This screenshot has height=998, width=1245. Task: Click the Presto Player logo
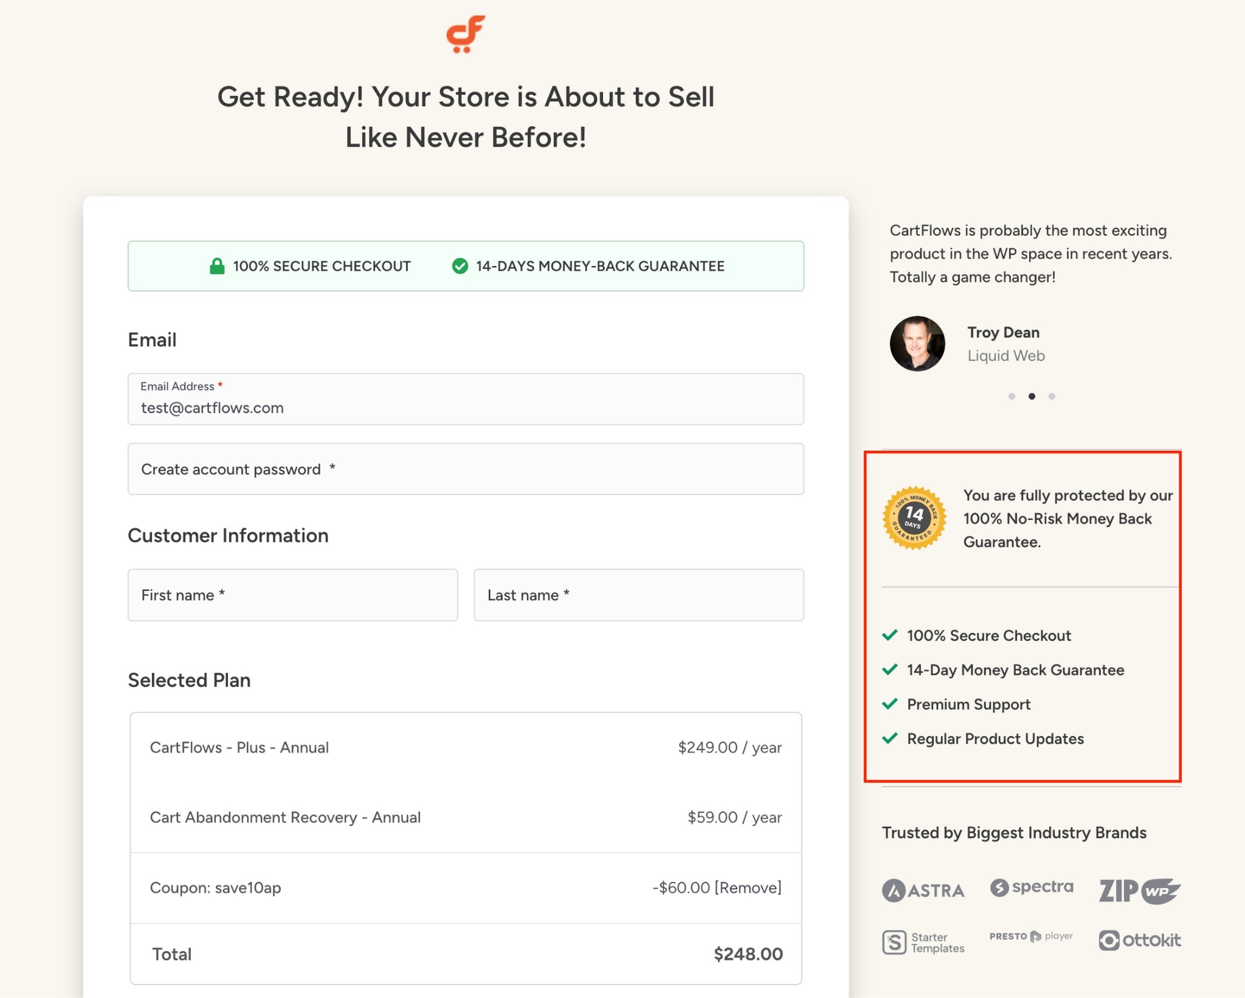click(x=1031, y=936)
